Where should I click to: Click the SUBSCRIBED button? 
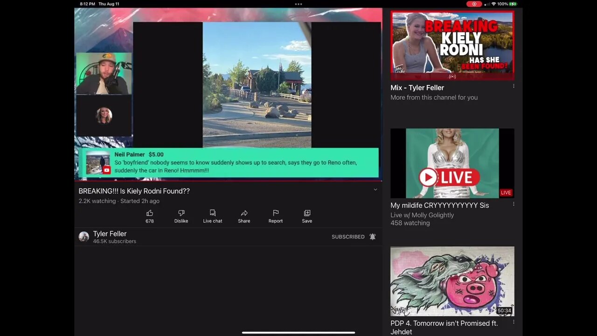point(348,237)
